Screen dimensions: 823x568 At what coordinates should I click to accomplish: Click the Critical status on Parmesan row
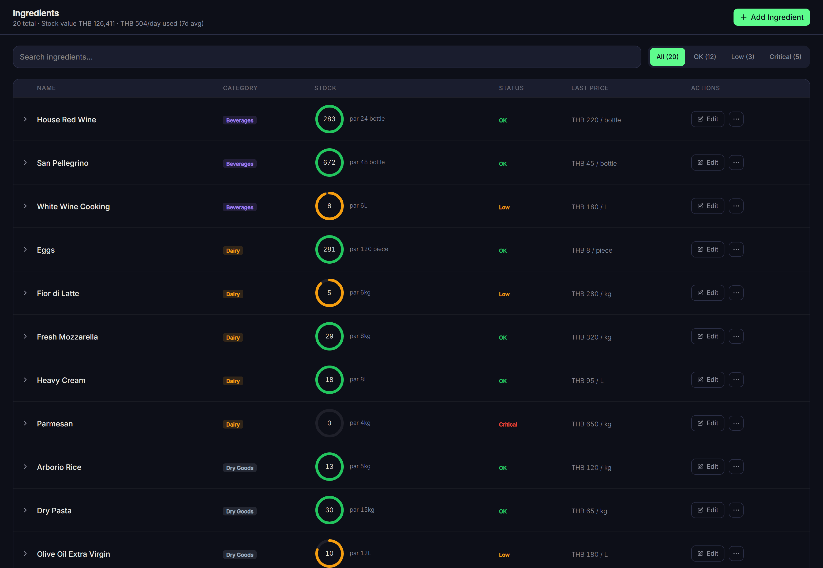(508, 424)
